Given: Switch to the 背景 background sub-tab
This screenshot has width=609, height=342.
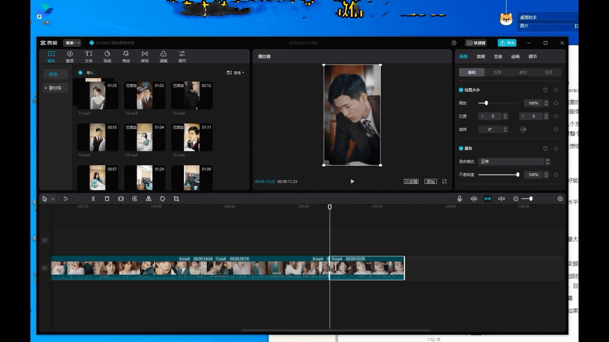Looking at the screenshot, I should tap(549, 73).
